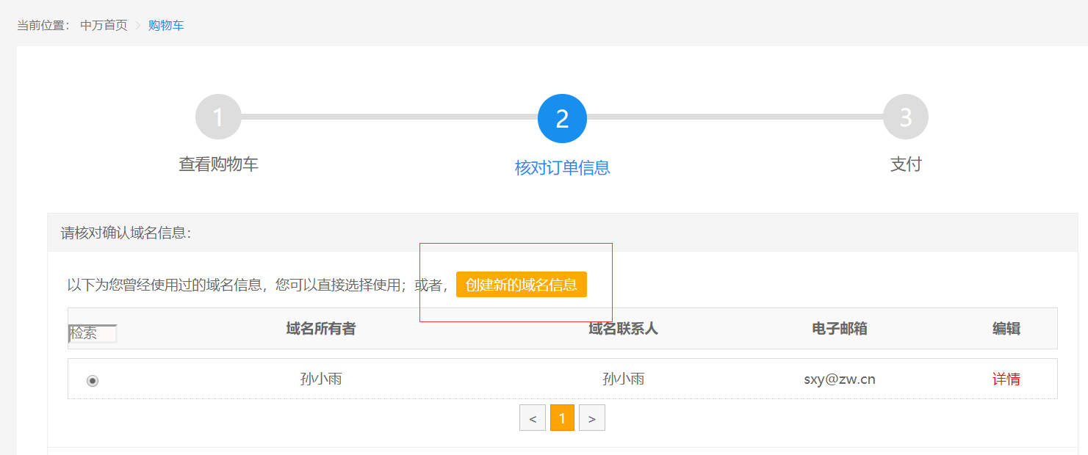Open 中万首页 breadcrumb link
This screenshot has height=455, width=1088.
[x=104, y=26]
